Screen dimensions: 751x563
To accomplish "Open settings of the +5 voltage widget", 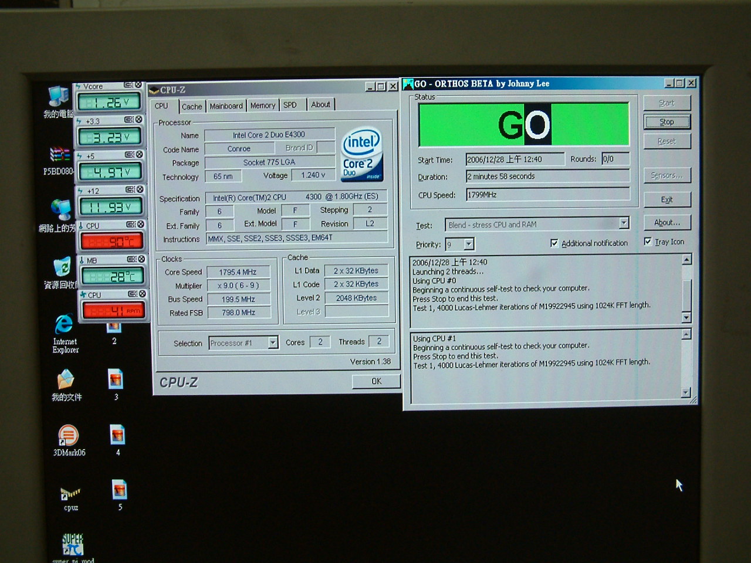I will (x=130, y=155).
